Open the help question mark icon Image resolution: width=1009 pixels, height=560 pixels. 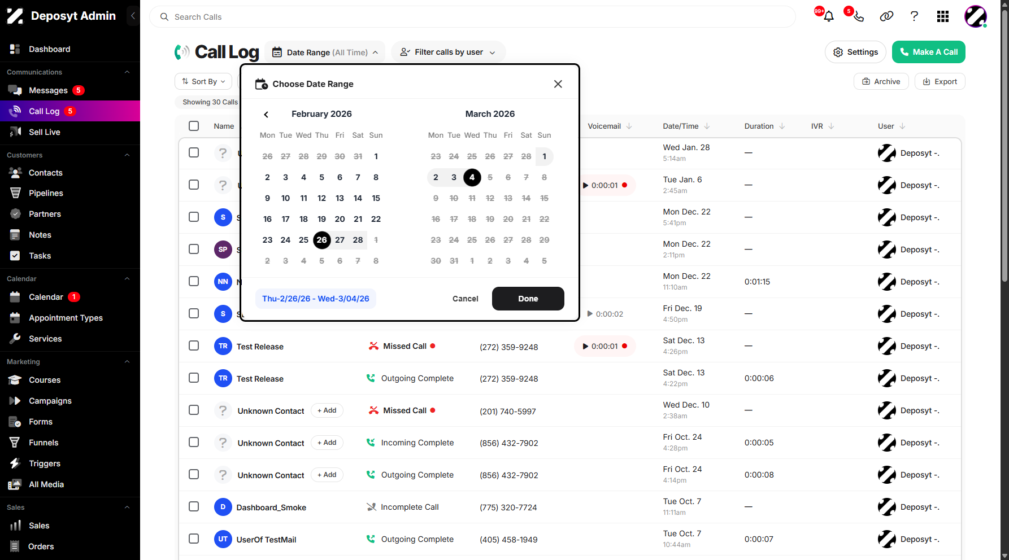[x=914, y=16]
